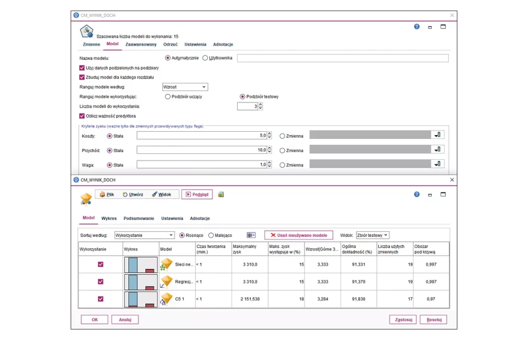Select the 'Podzbiór uczący' radio button
528x340 pixels.
[168, 97]
